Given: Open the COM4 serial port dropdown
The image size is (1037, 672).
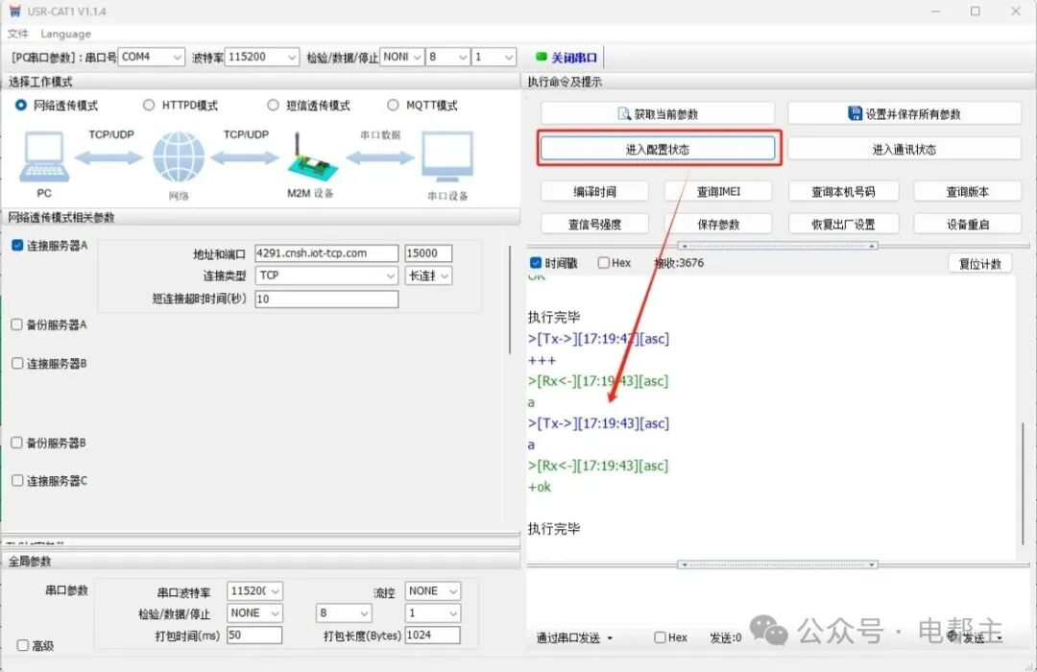Looking at the screenshot, I should [180, 56].
